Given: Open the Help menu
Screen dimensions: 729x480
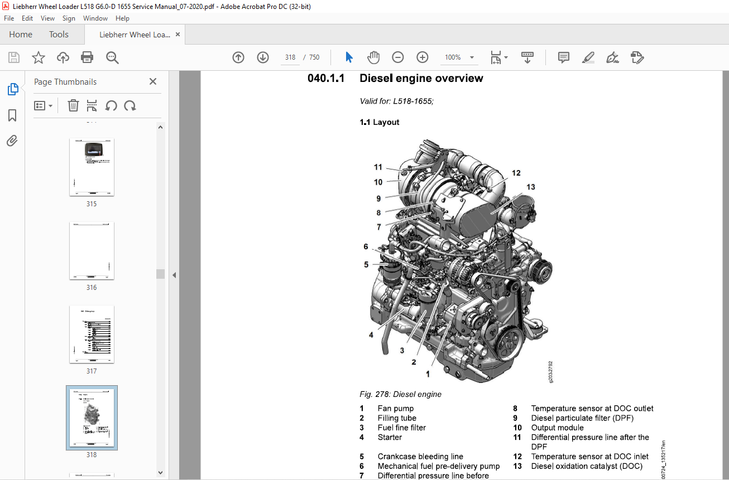Looking at the screenshot, I should coord(122,18).
